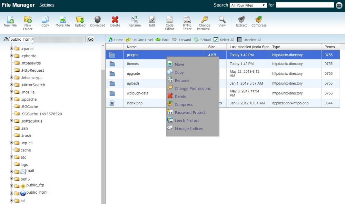
Task: Click the Go button beside the path field
Action: [x=91, y=39]
